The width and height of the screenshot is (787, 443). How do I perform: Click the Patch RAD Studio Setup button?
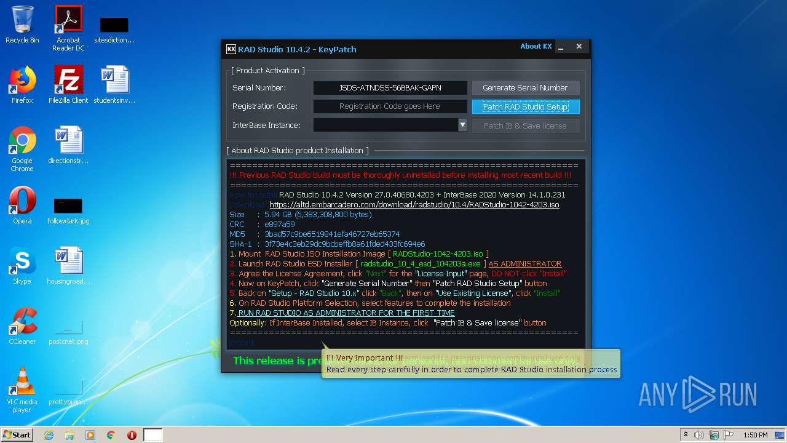pyautogui.click(x=526, y=107)
